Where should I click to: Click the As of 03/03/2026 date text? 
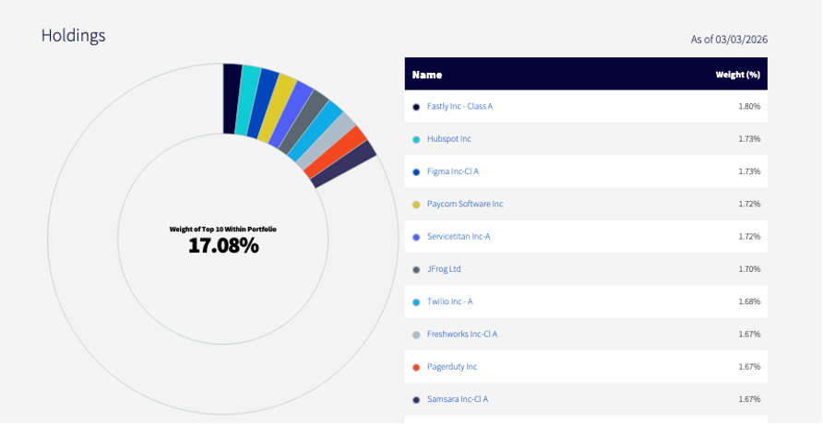tap(729, 40)
